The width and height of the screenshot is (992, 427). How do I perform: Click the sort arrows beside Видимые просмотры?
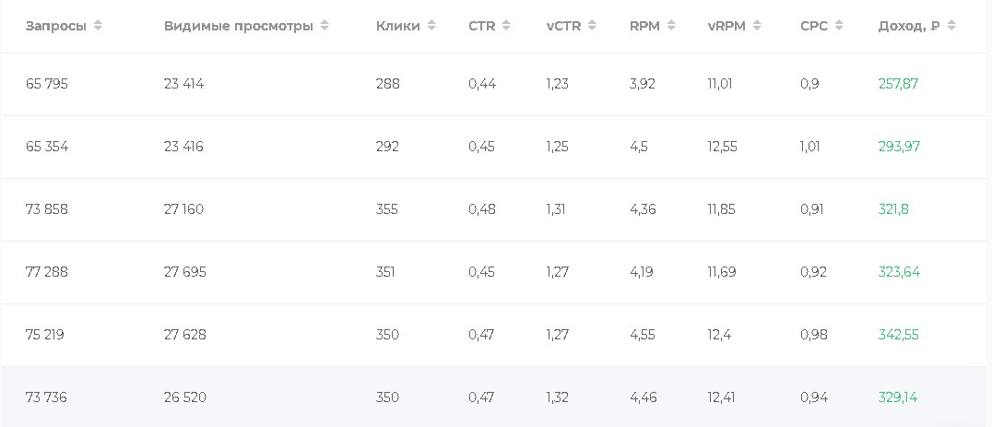pyautogui.click(x=325, y=26)
